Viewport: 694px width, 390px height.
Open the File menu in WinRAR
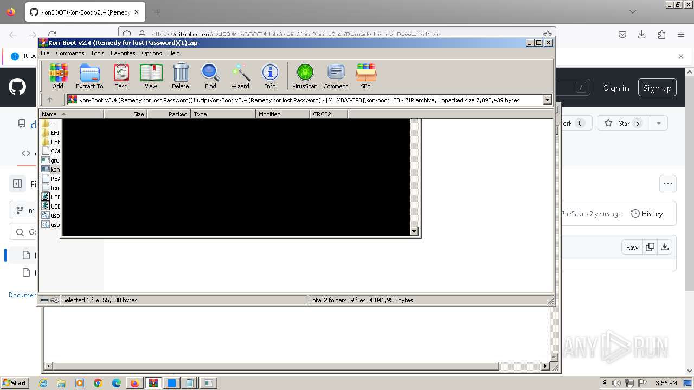coord(45,53)
